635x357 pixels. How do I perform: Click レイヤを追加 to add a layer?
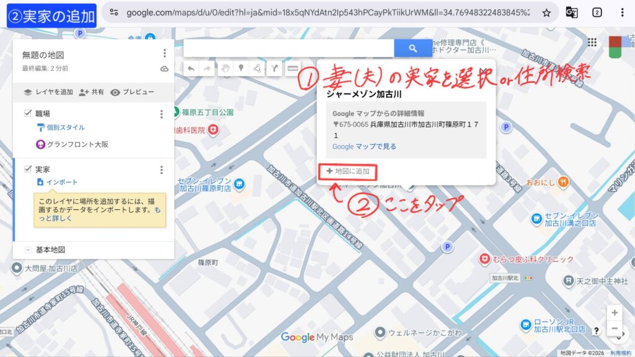(48, 92)
